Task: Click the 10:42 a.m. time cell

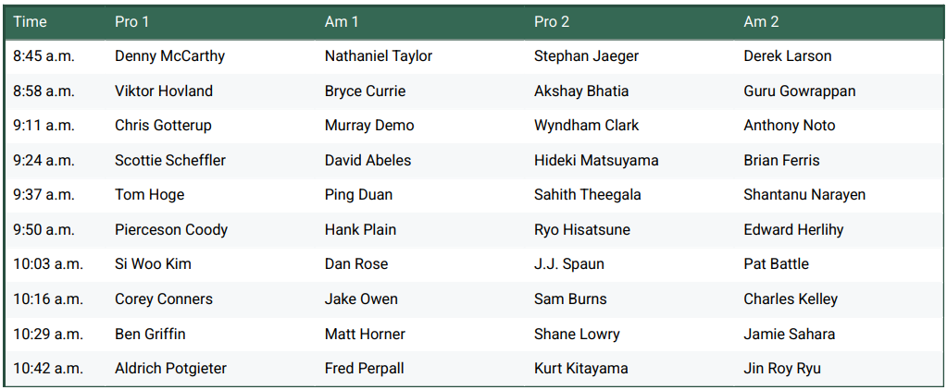Action: click(x=47, y=369)
